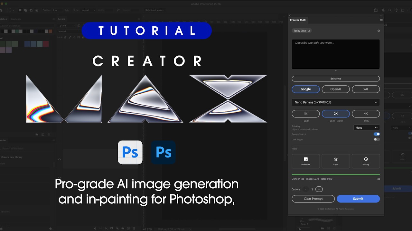This screenshot has height=231, width=412.
Task: Open the Swatches panel menu icon
Action: click(x=53, y=19)
